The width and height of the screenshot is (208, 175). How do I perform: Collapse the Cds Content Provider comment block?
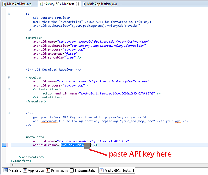(9, 14)
